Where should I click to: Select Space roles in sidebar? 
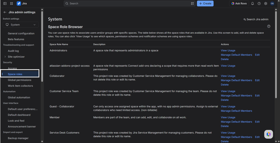20,74
